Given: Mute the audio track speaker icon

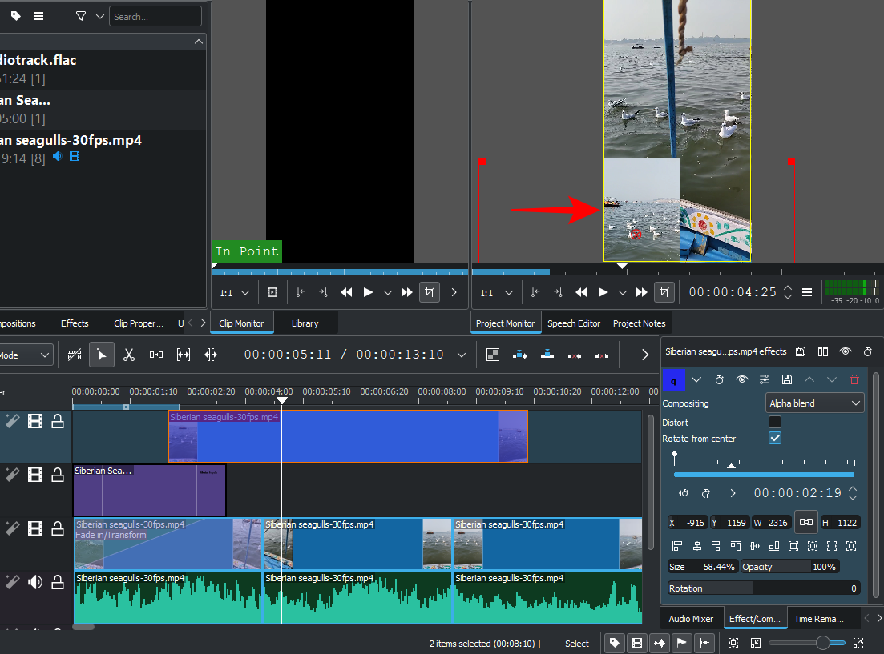Looking at the screenshot, I should click(x=35, y=582).
